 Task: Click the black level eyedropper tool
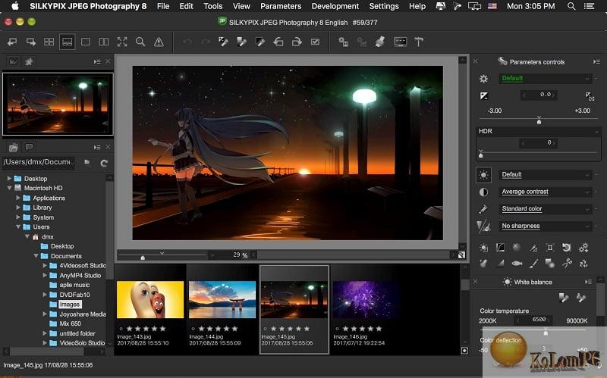pyautogui.click(x=259, y=42)
